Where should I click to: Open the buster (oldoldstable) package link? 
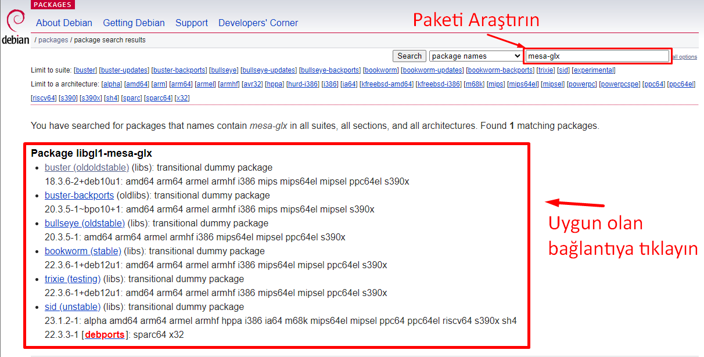[87, 168]
